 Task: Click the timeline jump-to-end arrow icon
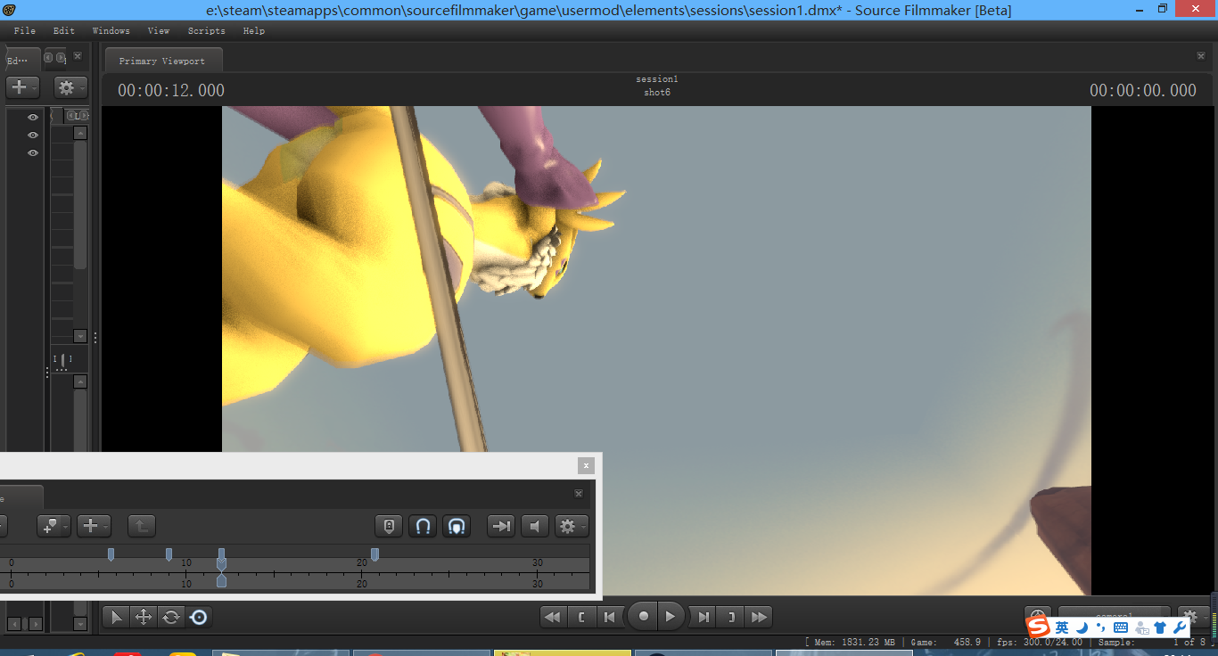point(501,526)
